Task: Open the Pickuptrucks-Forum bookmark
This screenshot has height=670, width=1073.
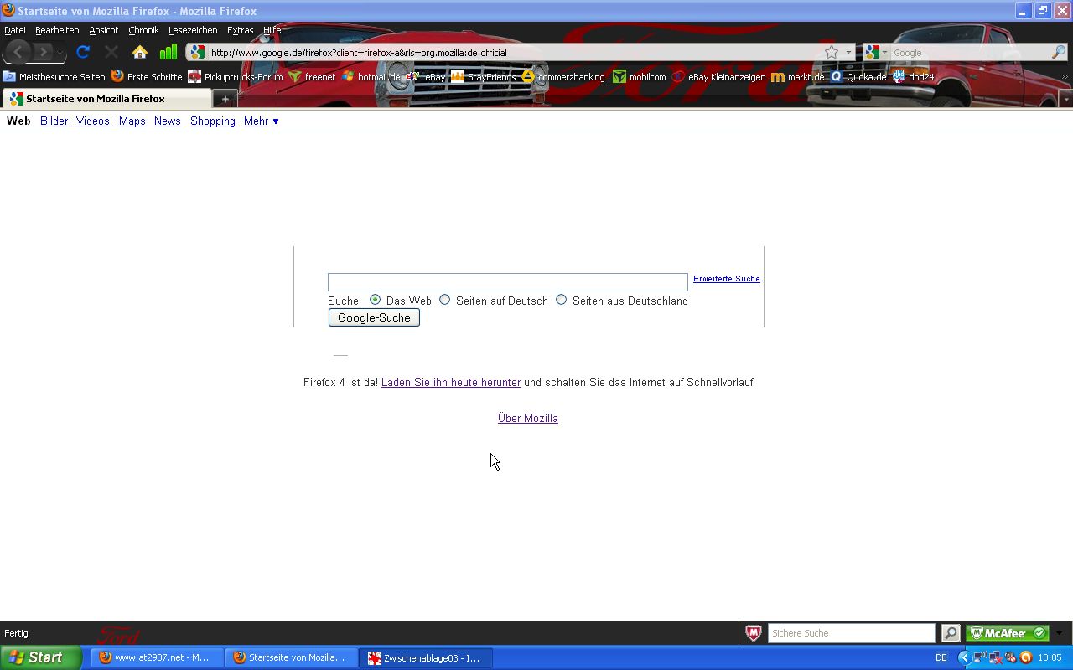Action: [x=236, y=76]
